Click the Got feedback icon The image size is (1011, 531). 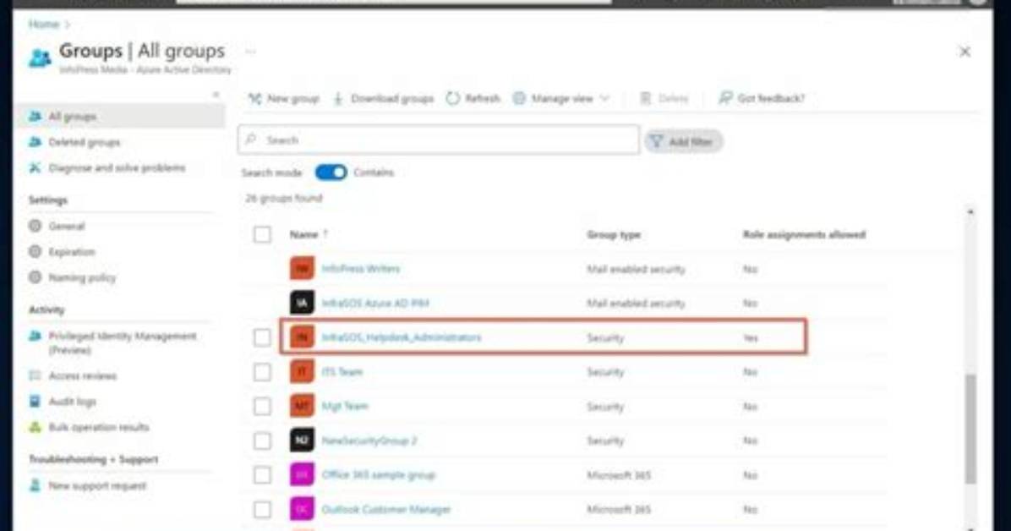pyautogui.click(x=725, y=98)
